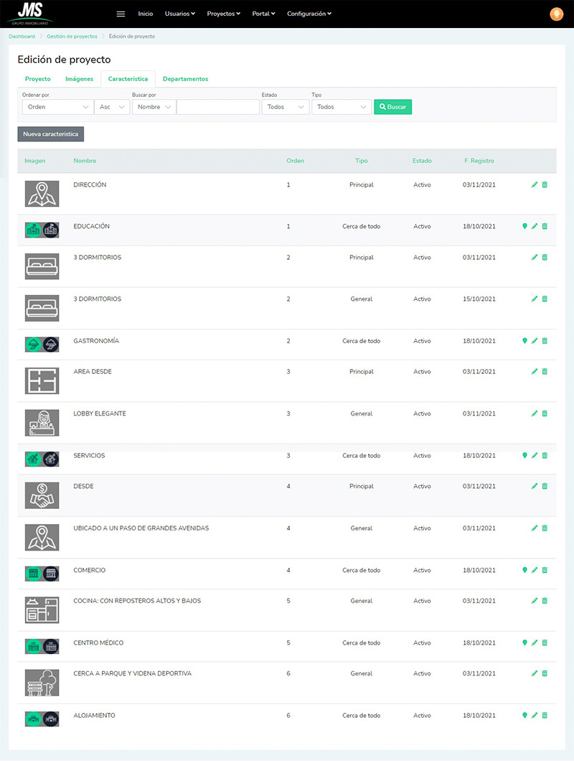Edit the COCINA row with pencil icon
Screen dimensions: 574x763
pos(535,601)
